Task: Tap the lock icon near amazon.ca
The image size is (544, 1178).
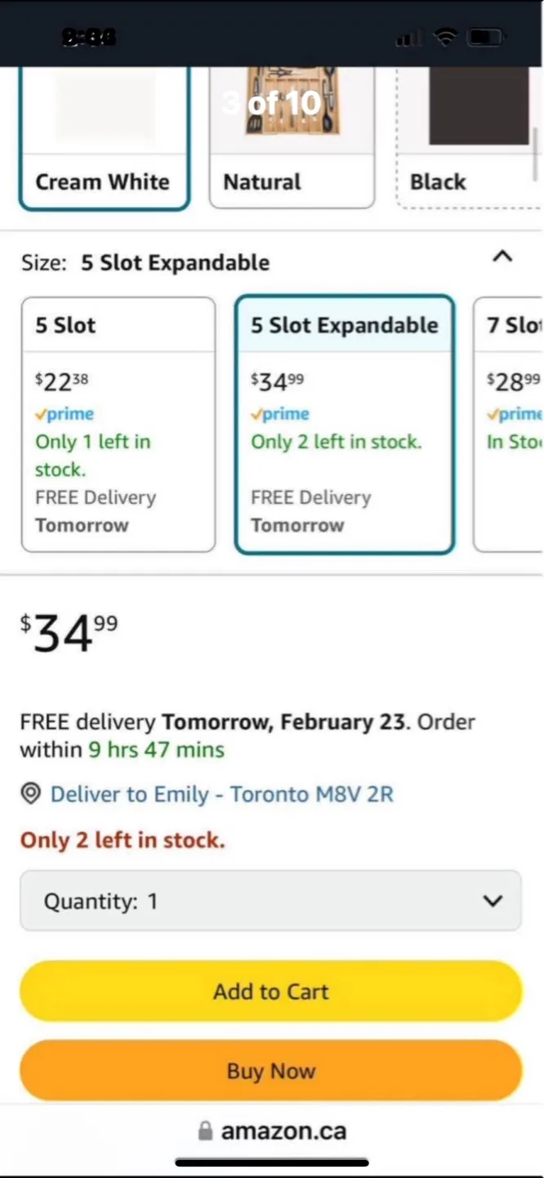Action: 203,1130
